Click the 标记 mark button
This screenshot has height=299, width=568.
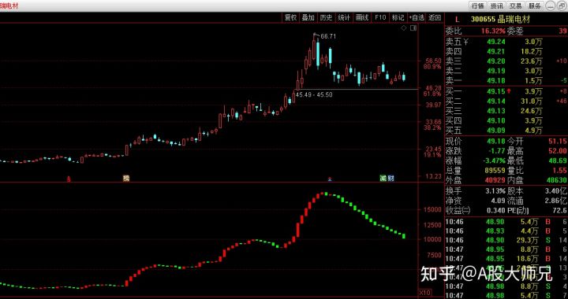[x=398, y=17]
